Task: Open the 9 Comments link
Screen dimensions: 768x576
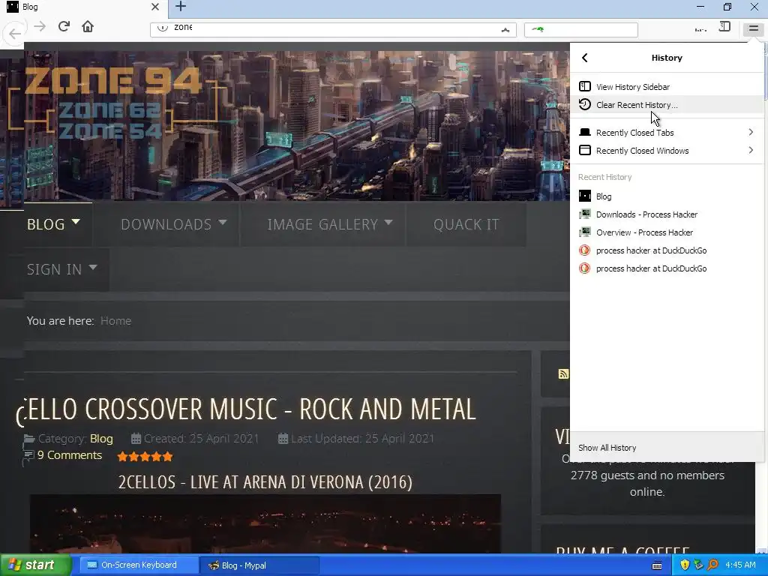Action: pyautogui.click(x=70, y=455)
